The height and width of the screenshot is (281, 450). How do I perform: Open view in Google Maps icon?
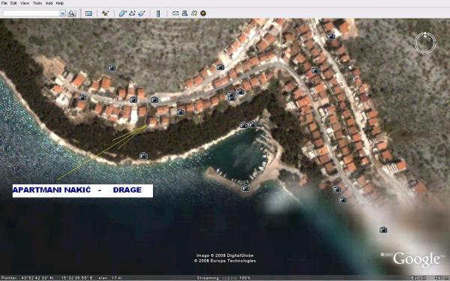click(194, 13)
